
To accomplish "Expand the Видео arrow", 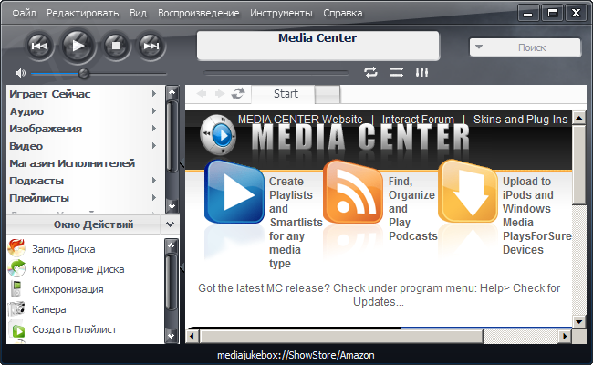I will [154, 146].
